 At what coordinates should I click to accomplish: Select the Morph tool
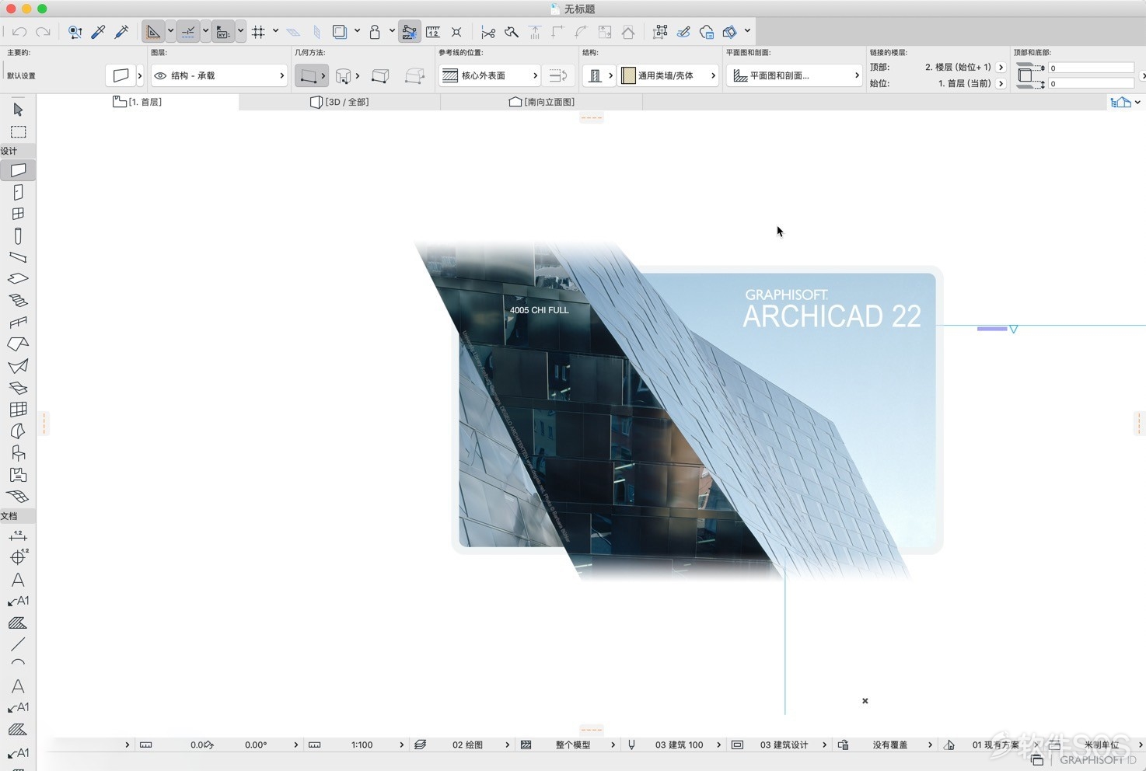point(18,431)
